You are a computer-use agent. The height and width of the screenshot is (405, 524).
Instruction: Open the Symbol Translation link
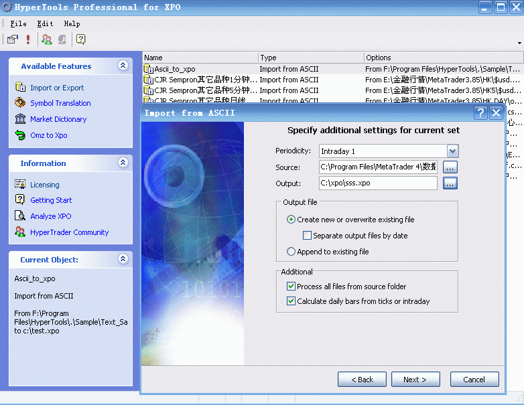point(60,103)
